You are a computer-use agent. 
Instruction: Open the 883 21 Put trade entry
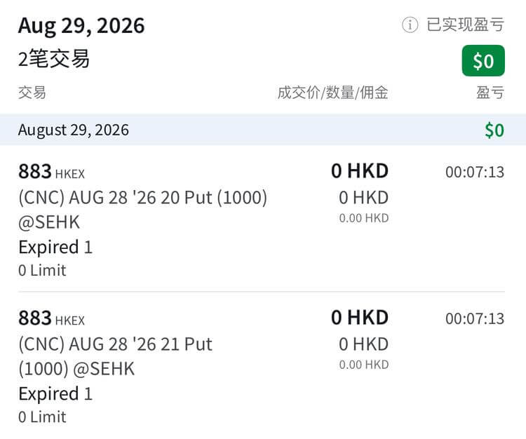click(263, 365)
